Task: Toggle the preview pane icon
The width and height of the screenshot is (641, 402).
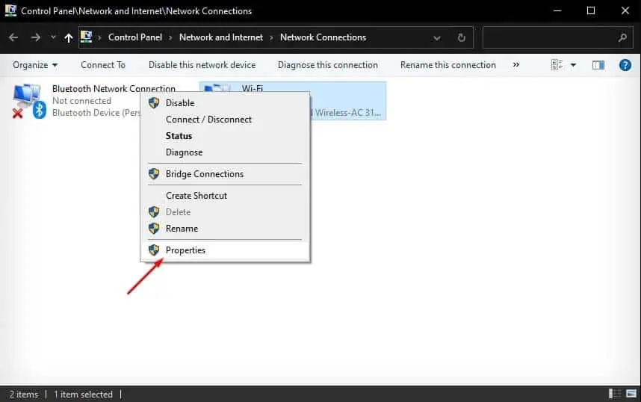Action: pos(598,65)
